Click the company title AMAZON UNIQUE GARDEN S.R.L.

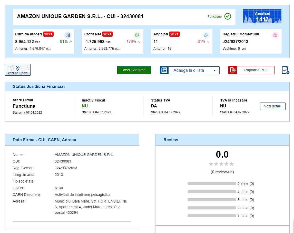pos(60,16)
